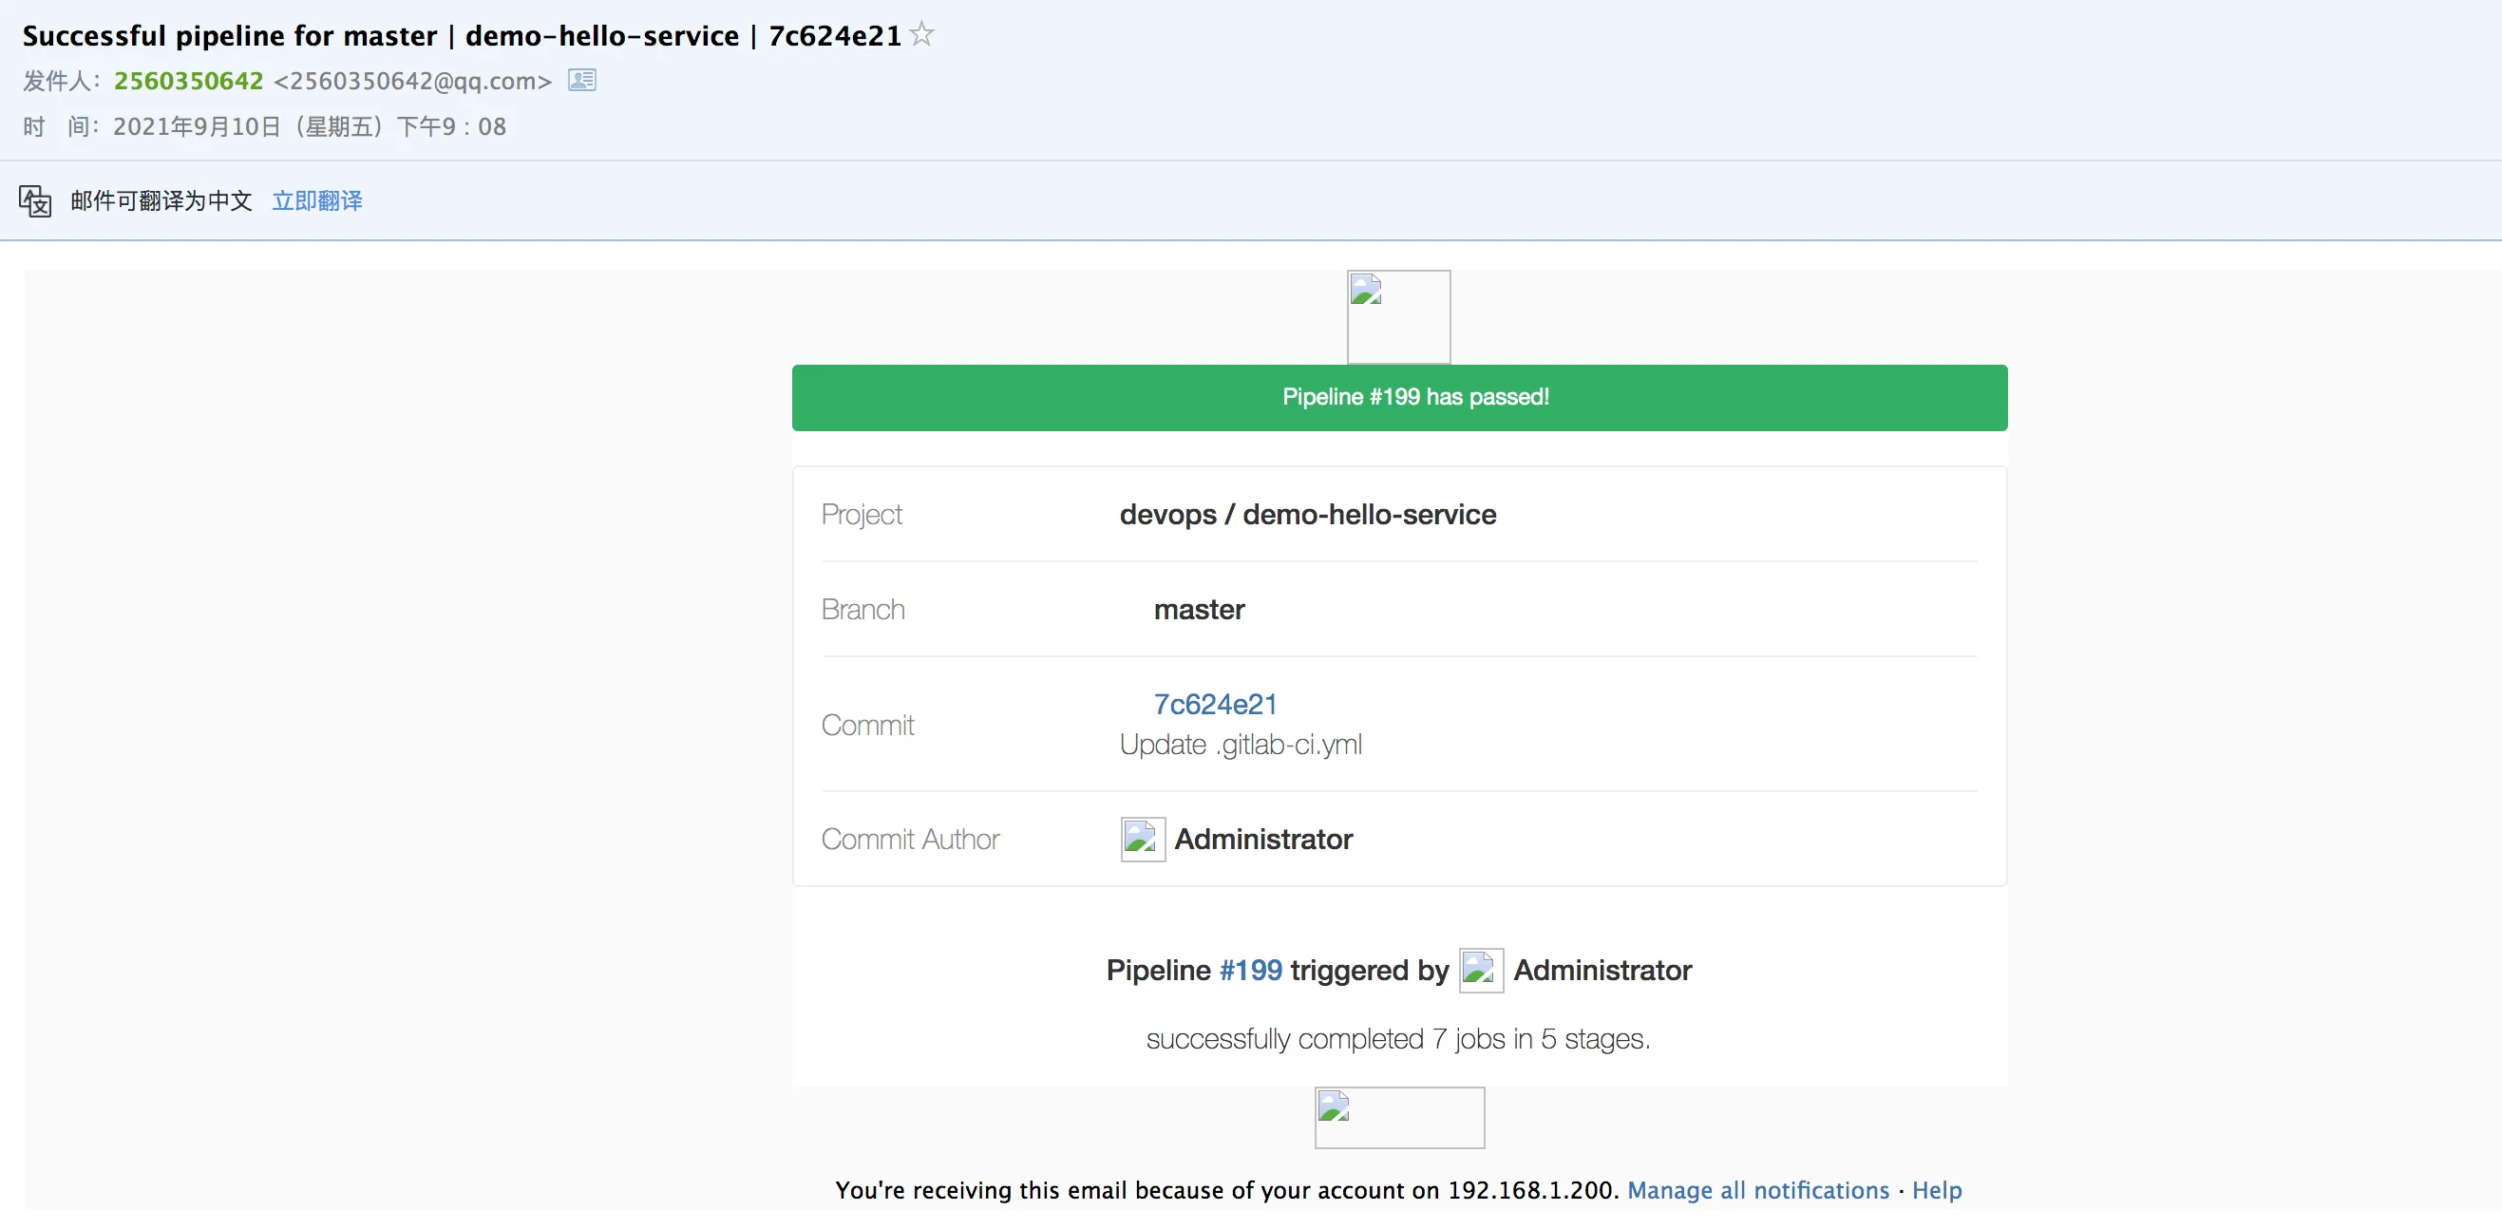Open commit 7c624e21 link
This screenshot has width=2502, height=1229.
pyautogui.click(x=1214, y=704)
